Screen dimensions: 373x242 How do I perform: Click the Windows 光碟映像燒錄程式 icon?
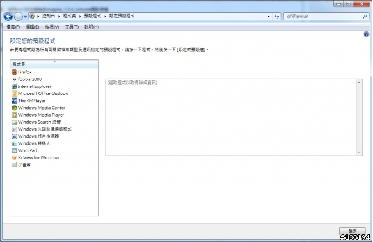pos(15,129)
